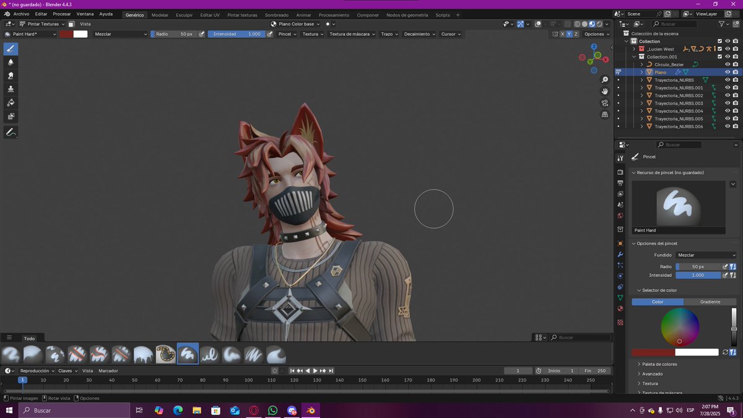Disable render camera icon for Trayectoria_NURBS.006

pyautogui.click(x=735, y=126)
